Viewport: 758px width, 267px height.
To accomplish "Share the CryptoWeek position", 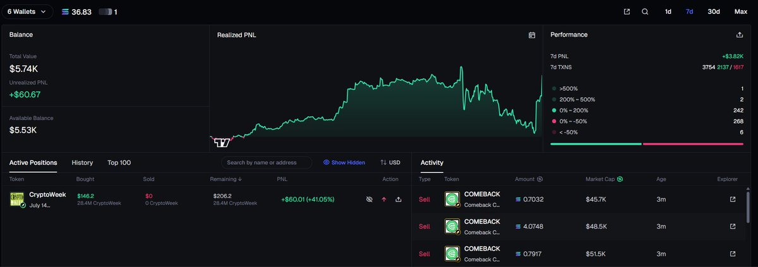I will (x=399, y=199).
